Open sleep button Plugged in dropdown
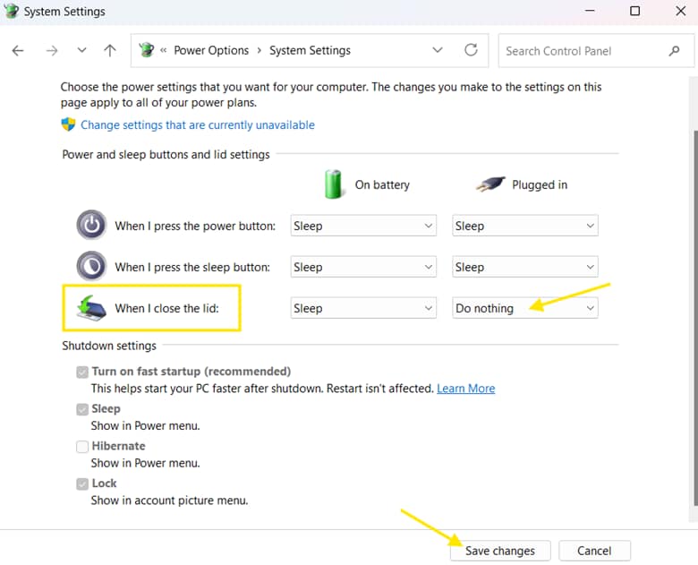 (524, 267)
